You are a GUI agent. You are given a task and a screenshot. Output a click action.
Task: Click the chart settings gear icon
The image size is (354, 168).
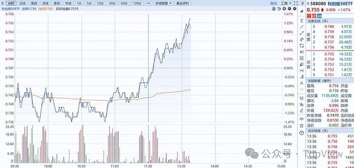pos(295,9)
